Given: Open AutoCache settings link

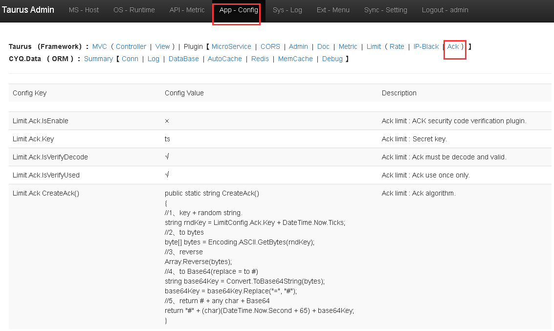Looking at the screenshot, I should (224, 59).
